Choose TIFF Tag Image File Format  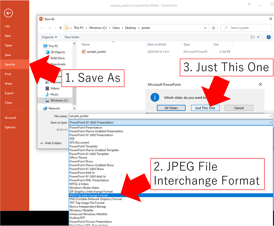pyautogui.click(x=87, y=203)
